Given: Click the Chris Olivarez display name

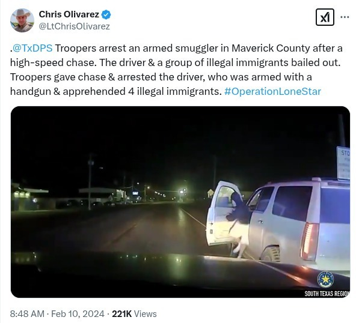Looking at the screenshot, I should pos(69,14).
